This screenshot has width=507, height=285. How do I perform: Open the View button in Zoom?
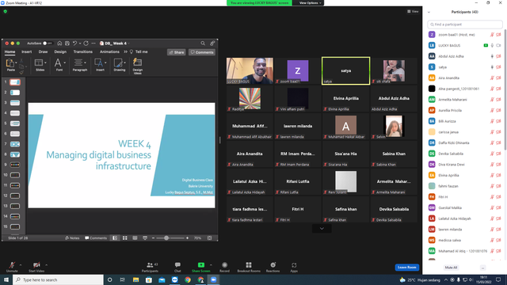[413, 11]
